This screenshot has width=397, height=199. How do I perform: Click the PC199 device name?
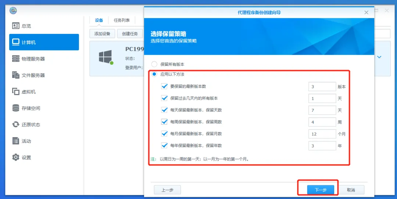coord(135,49)
